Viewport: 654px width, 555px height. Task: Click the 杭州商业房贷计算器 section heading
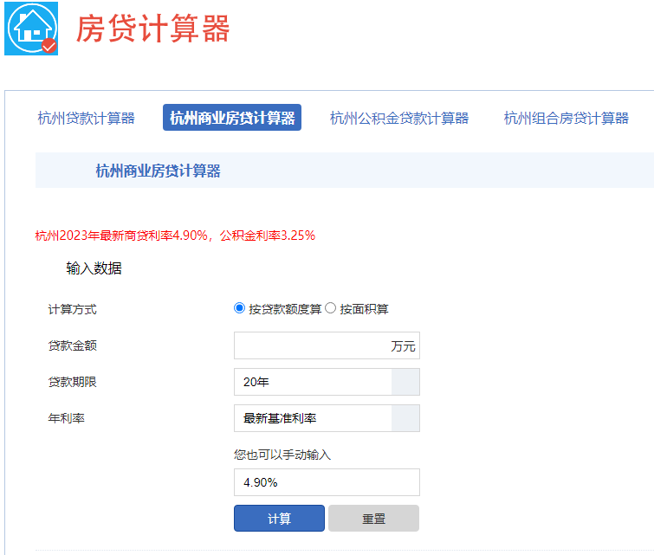click(158, 171)
